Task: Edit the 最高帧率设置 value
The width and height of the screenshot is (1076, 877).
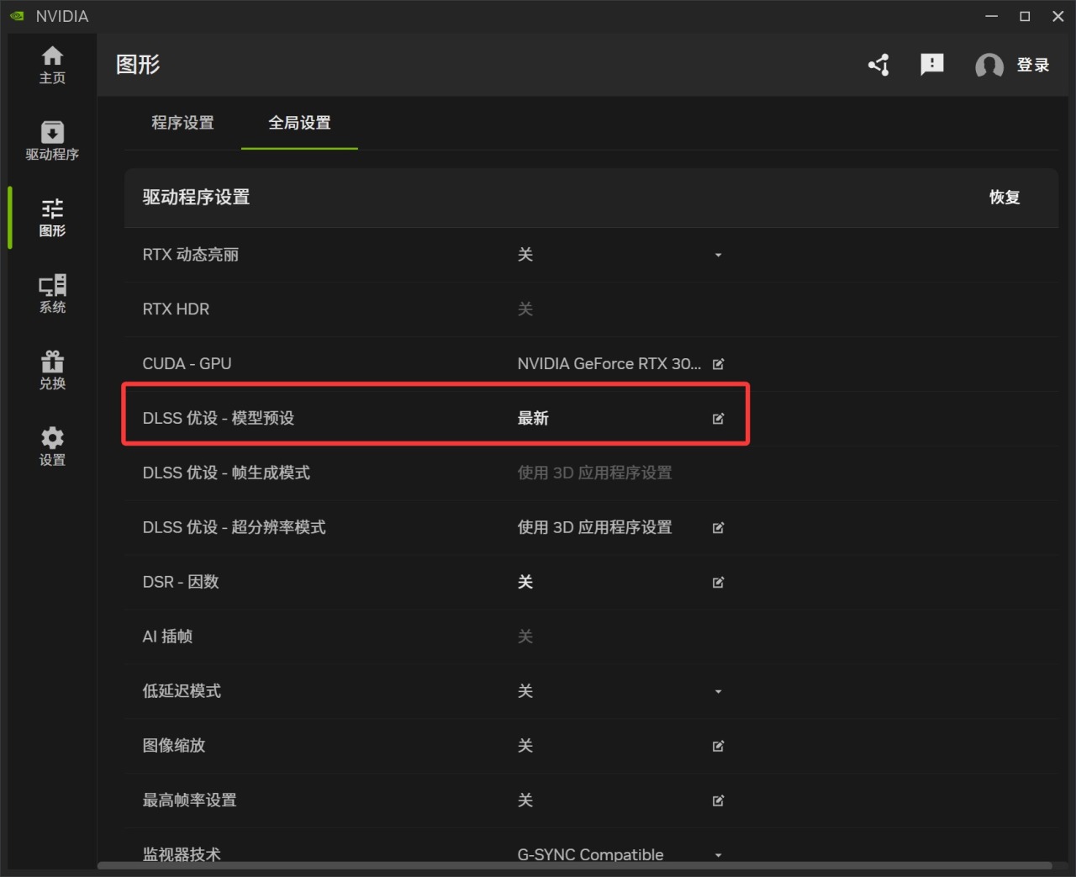Action: point(718,800)
